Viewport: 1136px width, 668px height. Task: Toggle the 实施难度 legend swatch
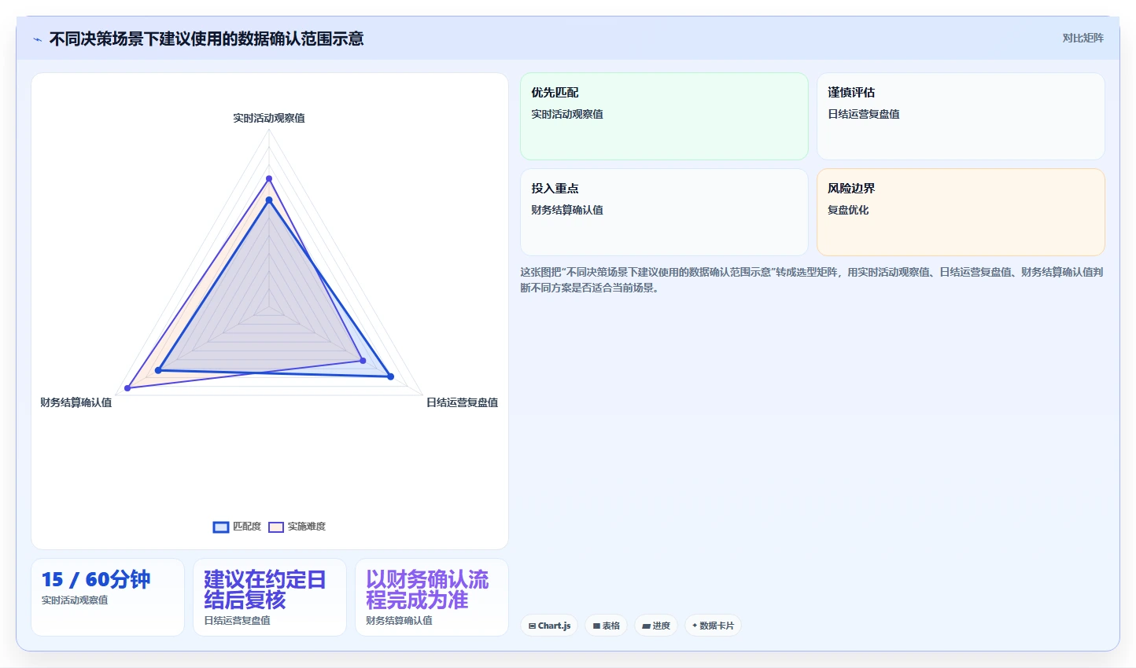[276, 527]
